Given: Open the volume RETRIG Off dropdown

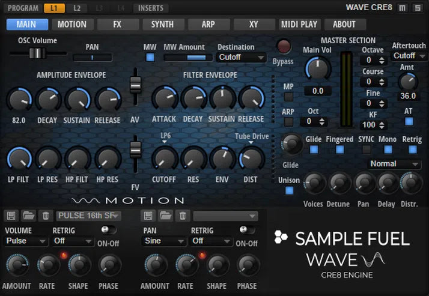Looking at the screenshot, I should click(73, 241).
